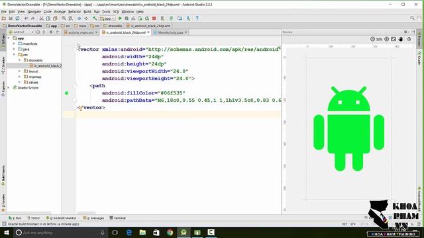Open the Refactor menu
Screen dimensions: 424x238
pos(74,12)
